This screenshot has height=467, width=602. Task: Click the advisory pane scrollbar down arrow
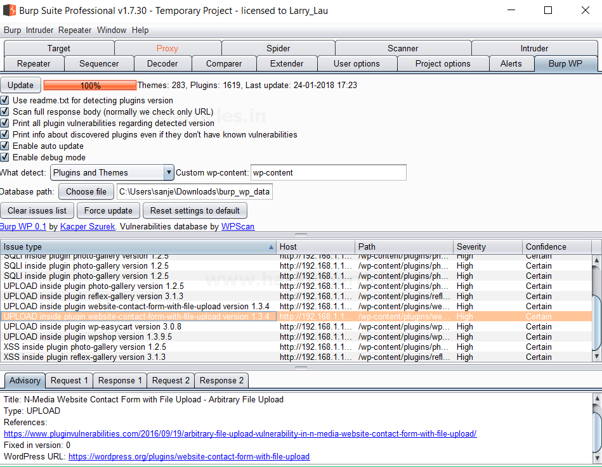597,458
